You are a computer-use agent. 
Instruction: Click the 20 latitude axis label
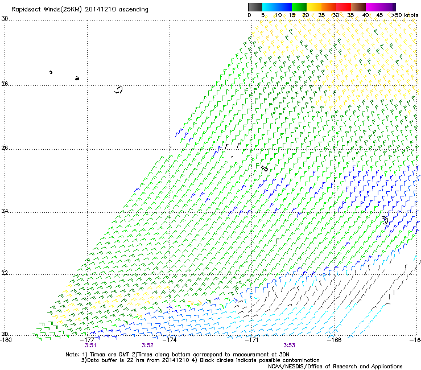[x=5, y=334]
